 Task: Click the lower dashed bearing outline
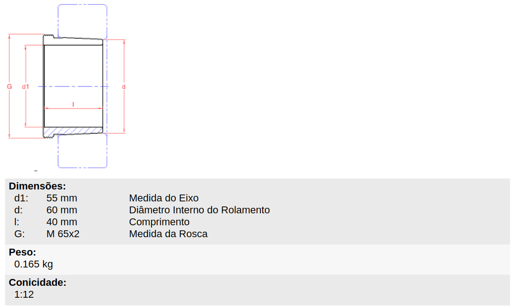pos(83,151)
